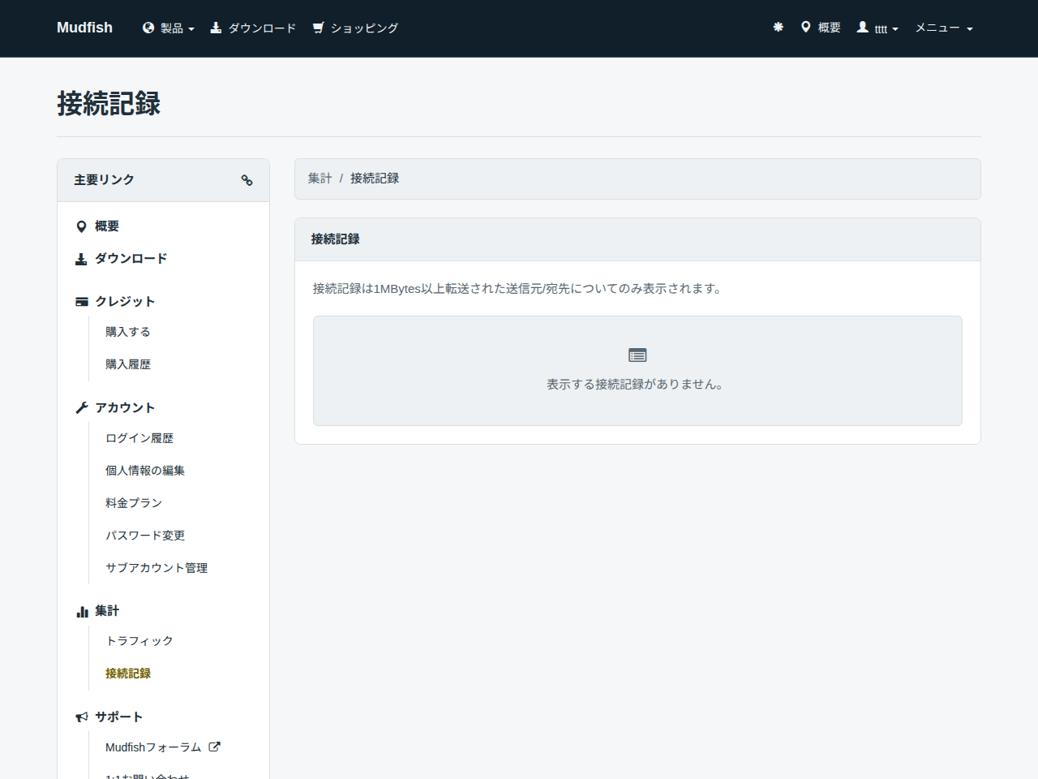Open ダウンロード in the sidebar
Viewport: 1038px width, 779px height.
pyautogui.click(x=131, y=259)
